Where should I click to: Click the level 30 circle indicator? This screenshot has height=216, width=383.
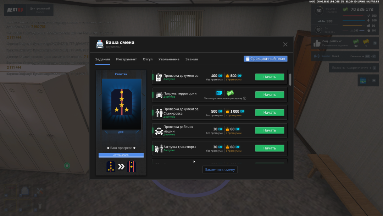(319, 11)
